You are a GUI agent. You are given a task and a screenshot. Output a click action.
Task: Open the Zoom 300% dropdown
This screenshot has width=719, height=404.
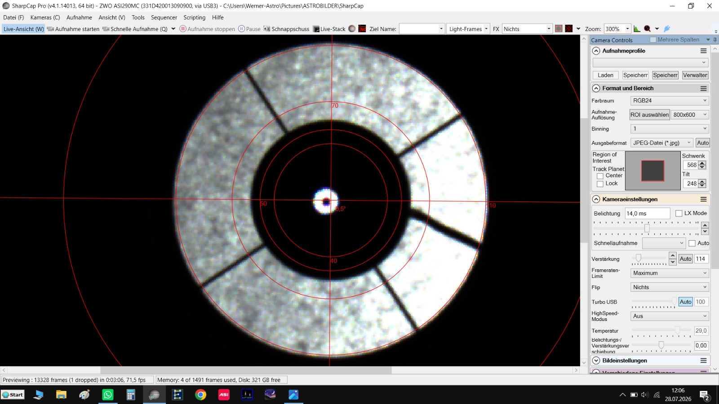(617, 29)
